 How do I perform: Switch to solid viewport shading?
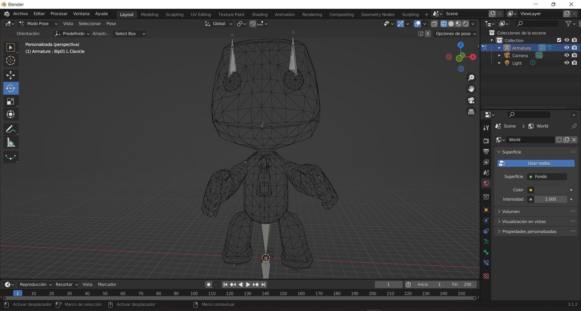[x=451, y=24]
